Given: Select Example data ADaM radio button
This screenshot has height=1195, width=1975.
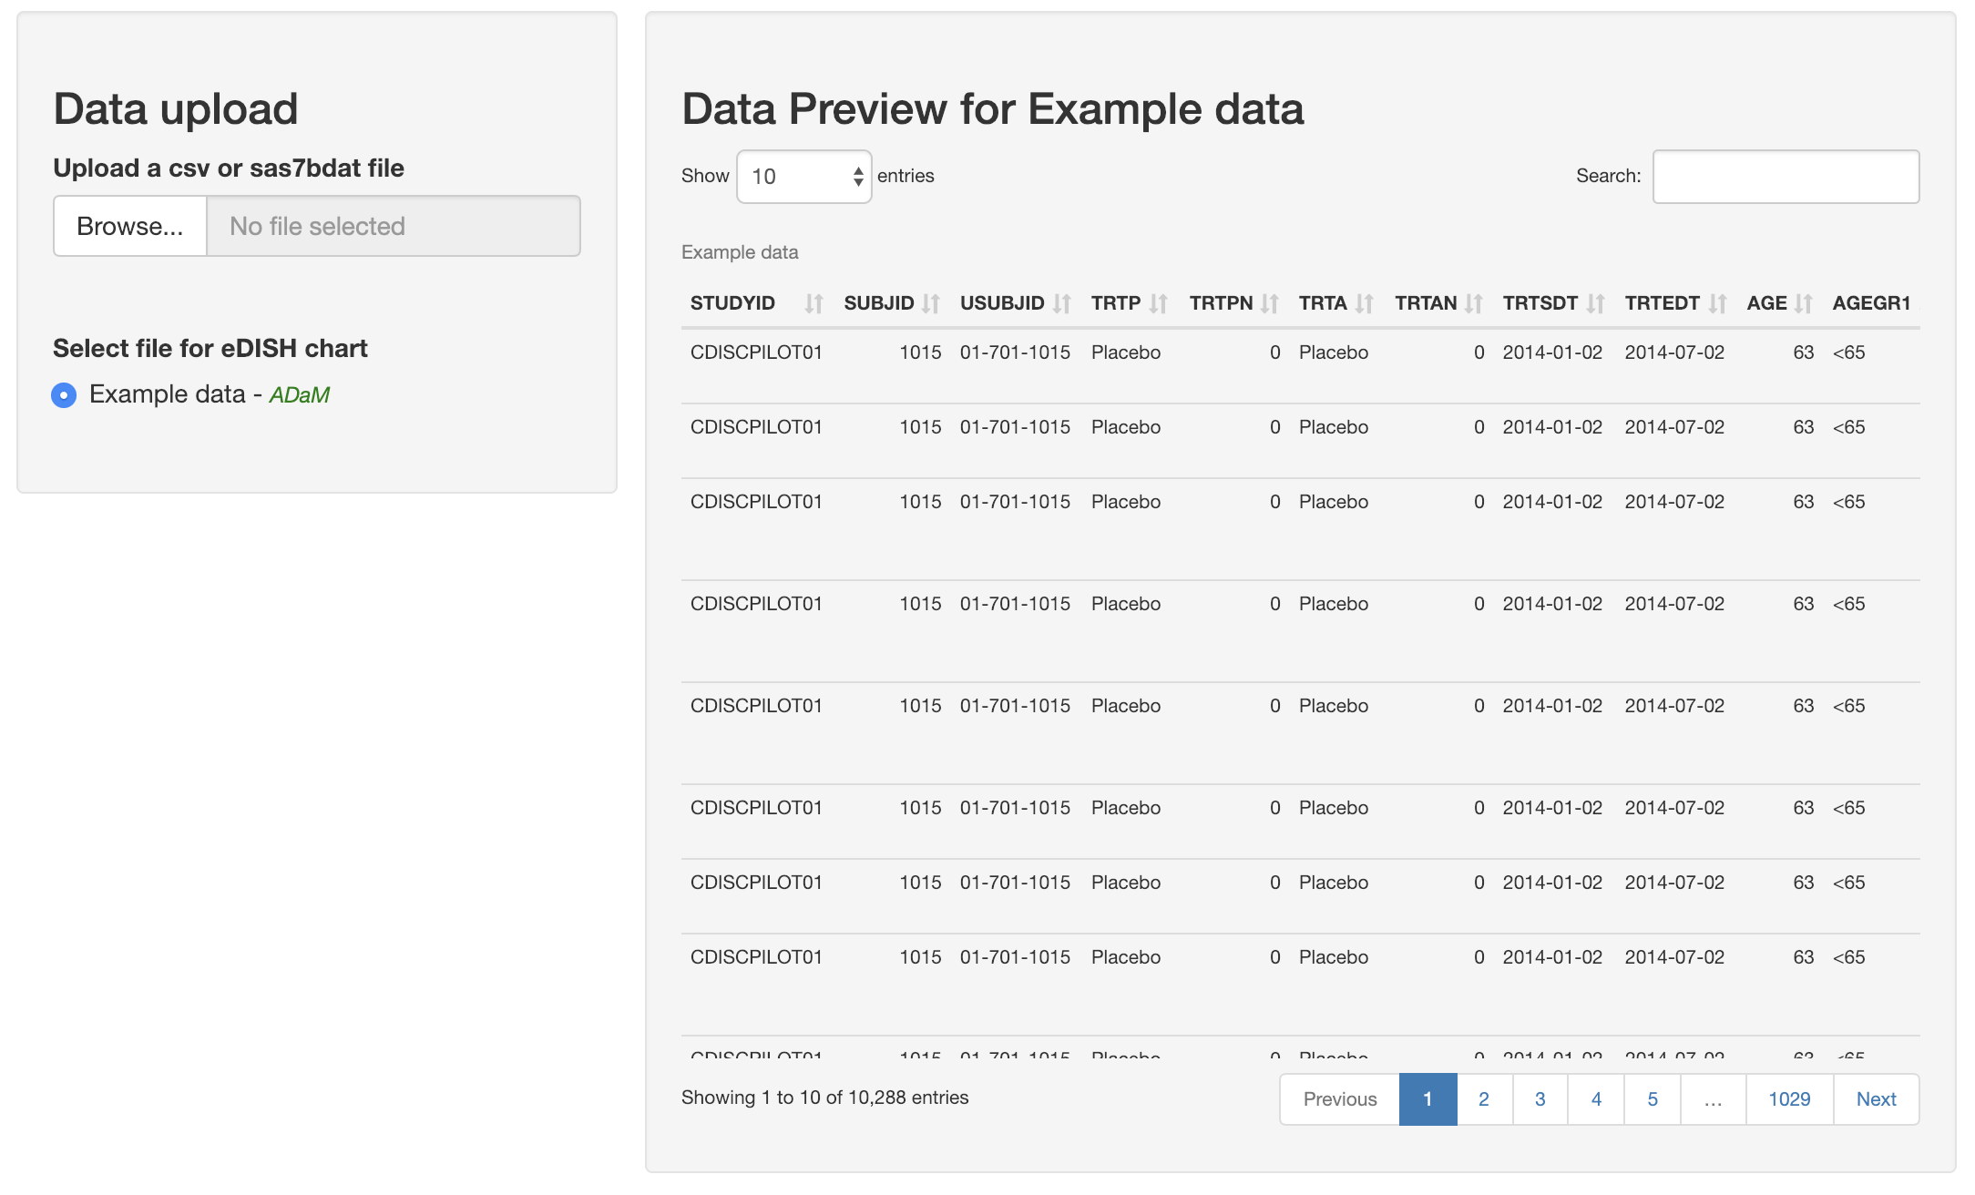Looking at the screenshot, I should 64,394.
